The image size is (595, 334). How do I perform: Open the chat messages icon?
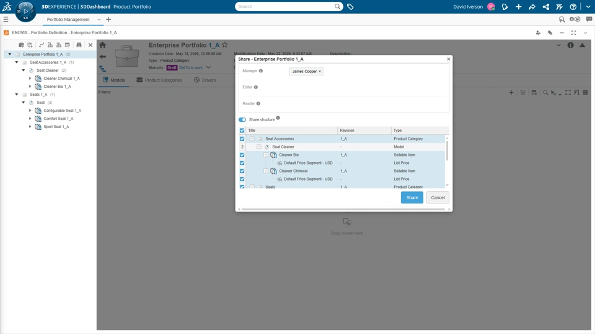tap(589, 19)
